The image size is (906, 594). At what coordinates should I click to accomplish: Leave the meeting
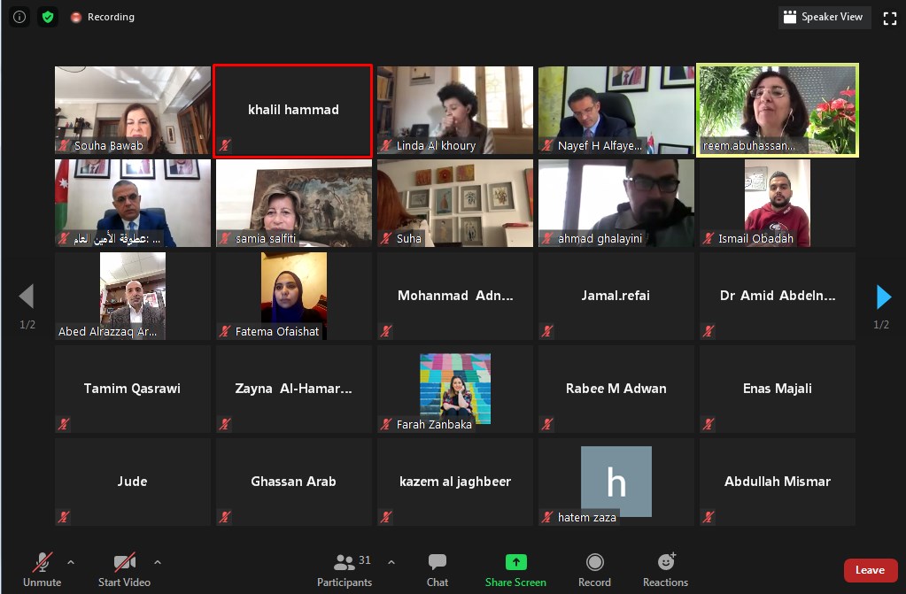click(870, 570)
